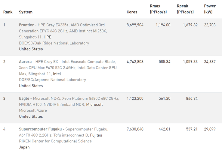Click United States under Aurora

pos(31,86)
